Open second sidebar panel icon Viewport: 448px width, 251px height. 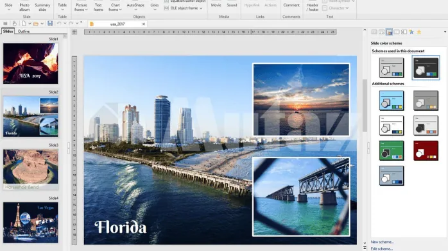381,32
